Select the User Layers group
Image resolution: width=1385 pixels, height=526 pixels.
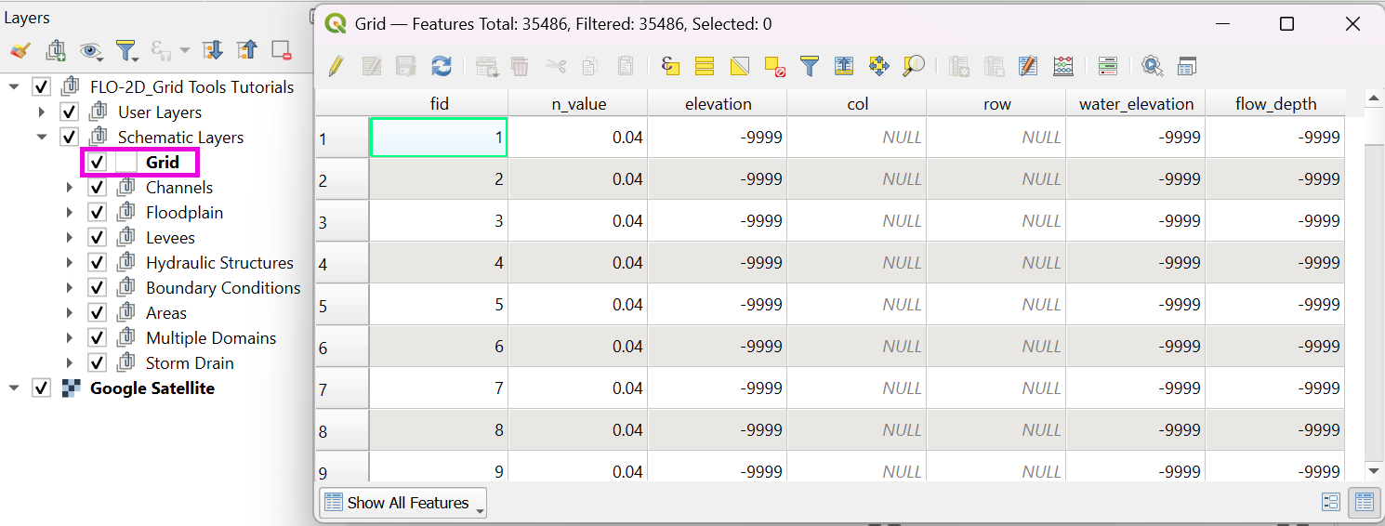pos(159,112)
